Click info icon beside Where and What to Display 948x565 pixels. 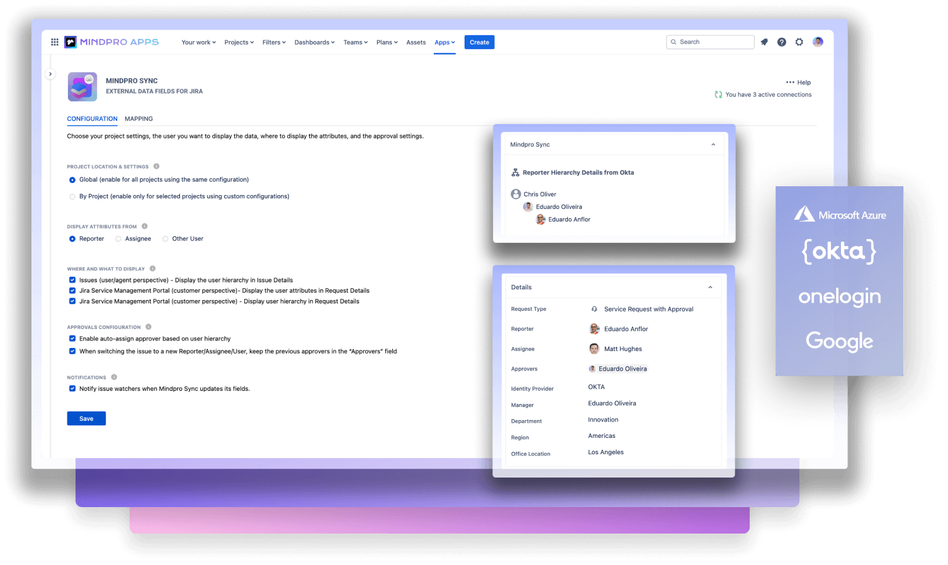point(152,269)
